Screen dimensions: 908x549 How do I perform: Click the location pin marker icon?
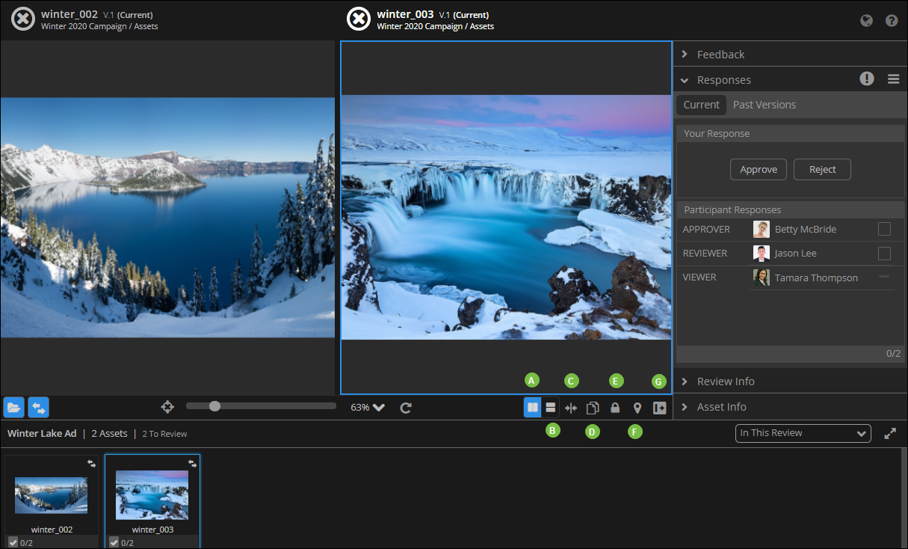pyautogui.click(x=637, y=408)
